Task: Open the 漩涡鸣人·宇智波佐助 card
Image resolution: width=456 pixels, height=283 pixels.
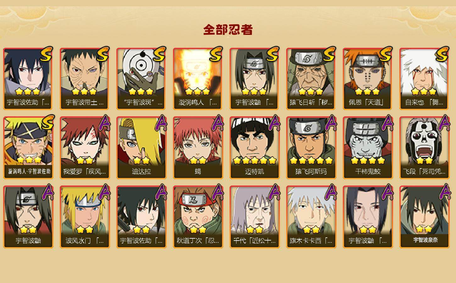Action: click(x=28, y=148)
